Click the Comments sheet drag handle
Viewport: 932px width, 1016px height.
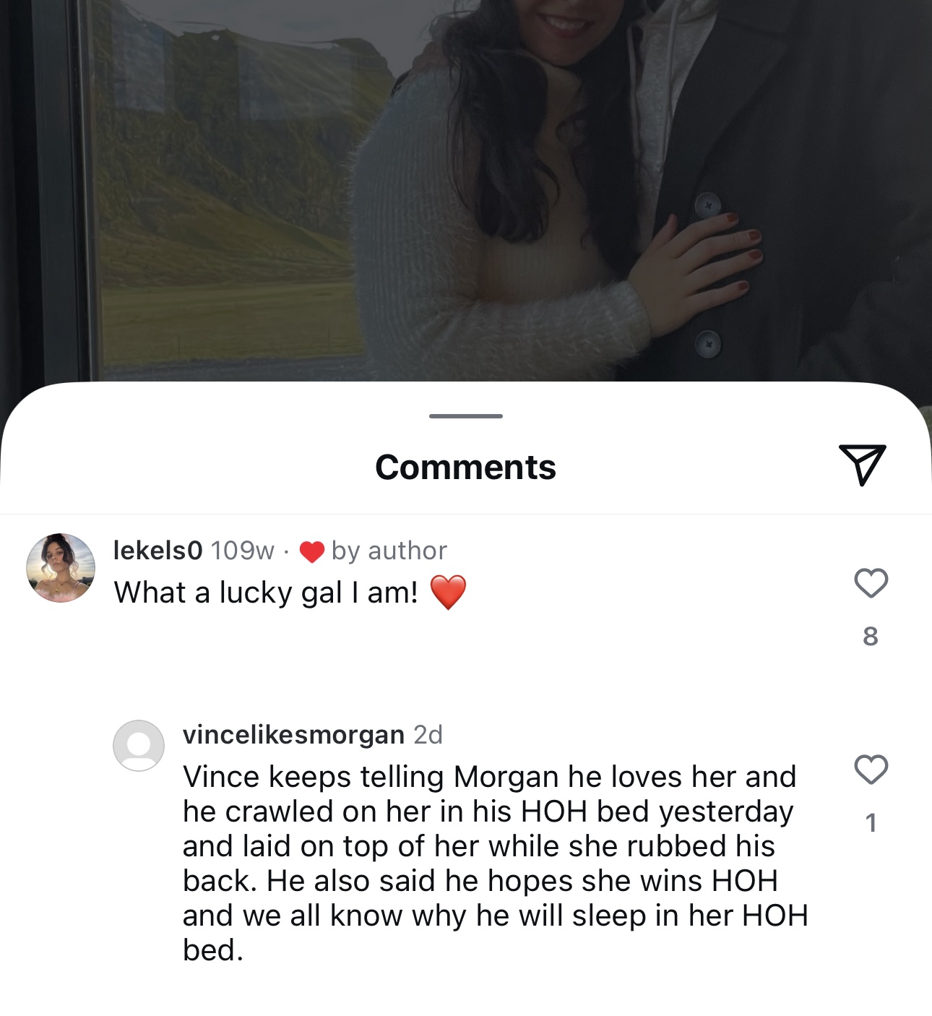466,416
